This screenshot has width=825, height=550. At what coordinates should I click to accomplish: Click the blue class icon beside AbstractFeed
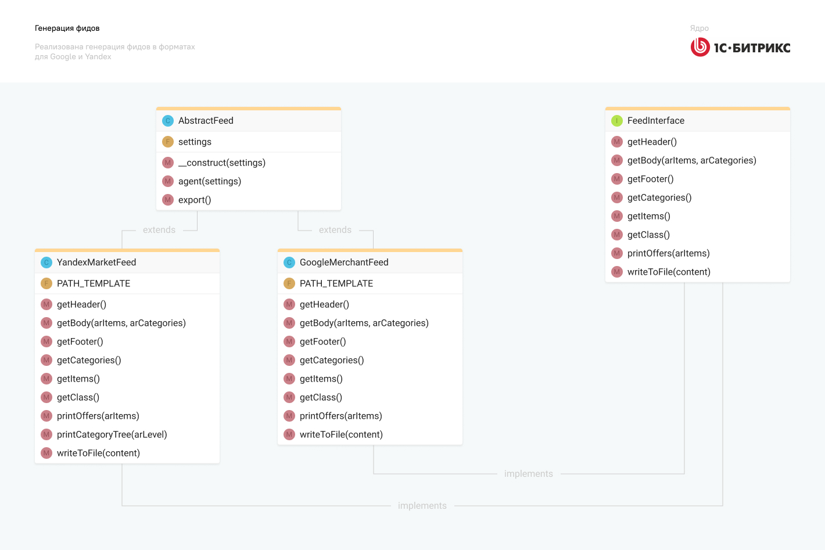[x=168, y=121]
